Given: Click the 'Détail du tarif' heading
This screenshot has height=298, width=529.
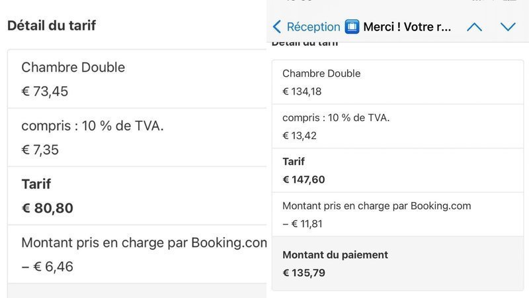Looking at the screenshot, I should tap(52, 26).
